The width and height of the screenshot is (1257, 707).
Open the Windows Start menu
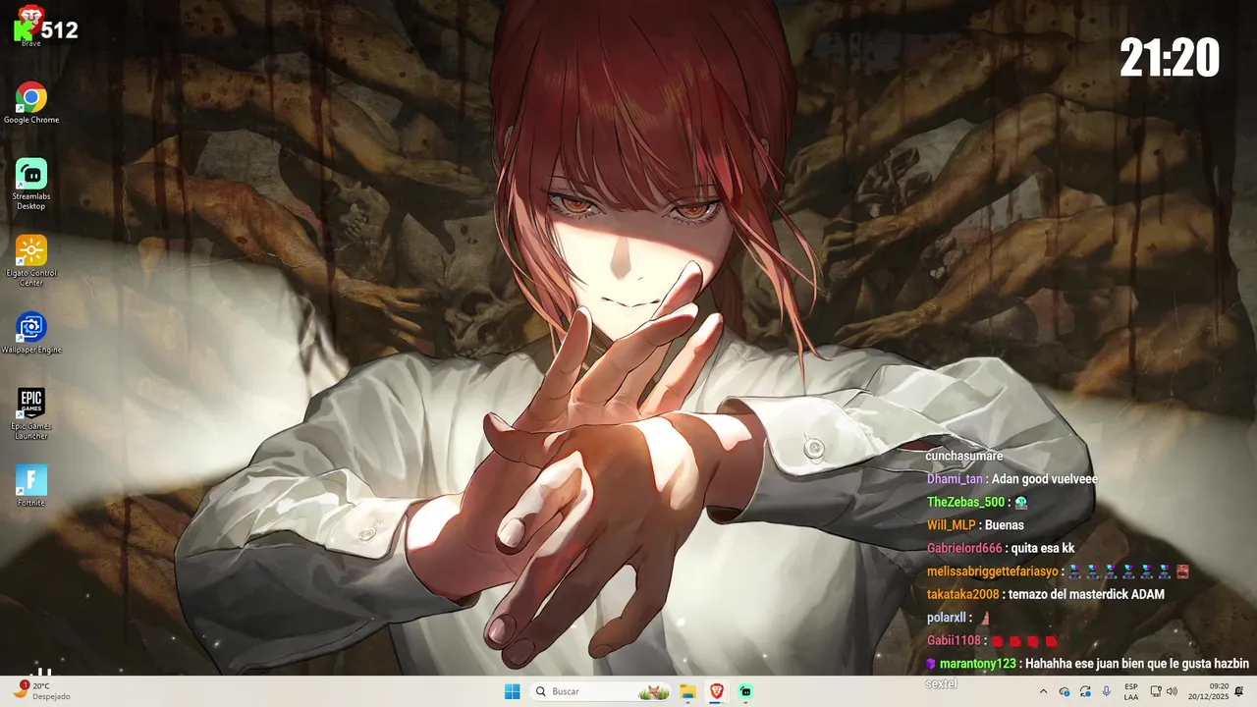512,691
